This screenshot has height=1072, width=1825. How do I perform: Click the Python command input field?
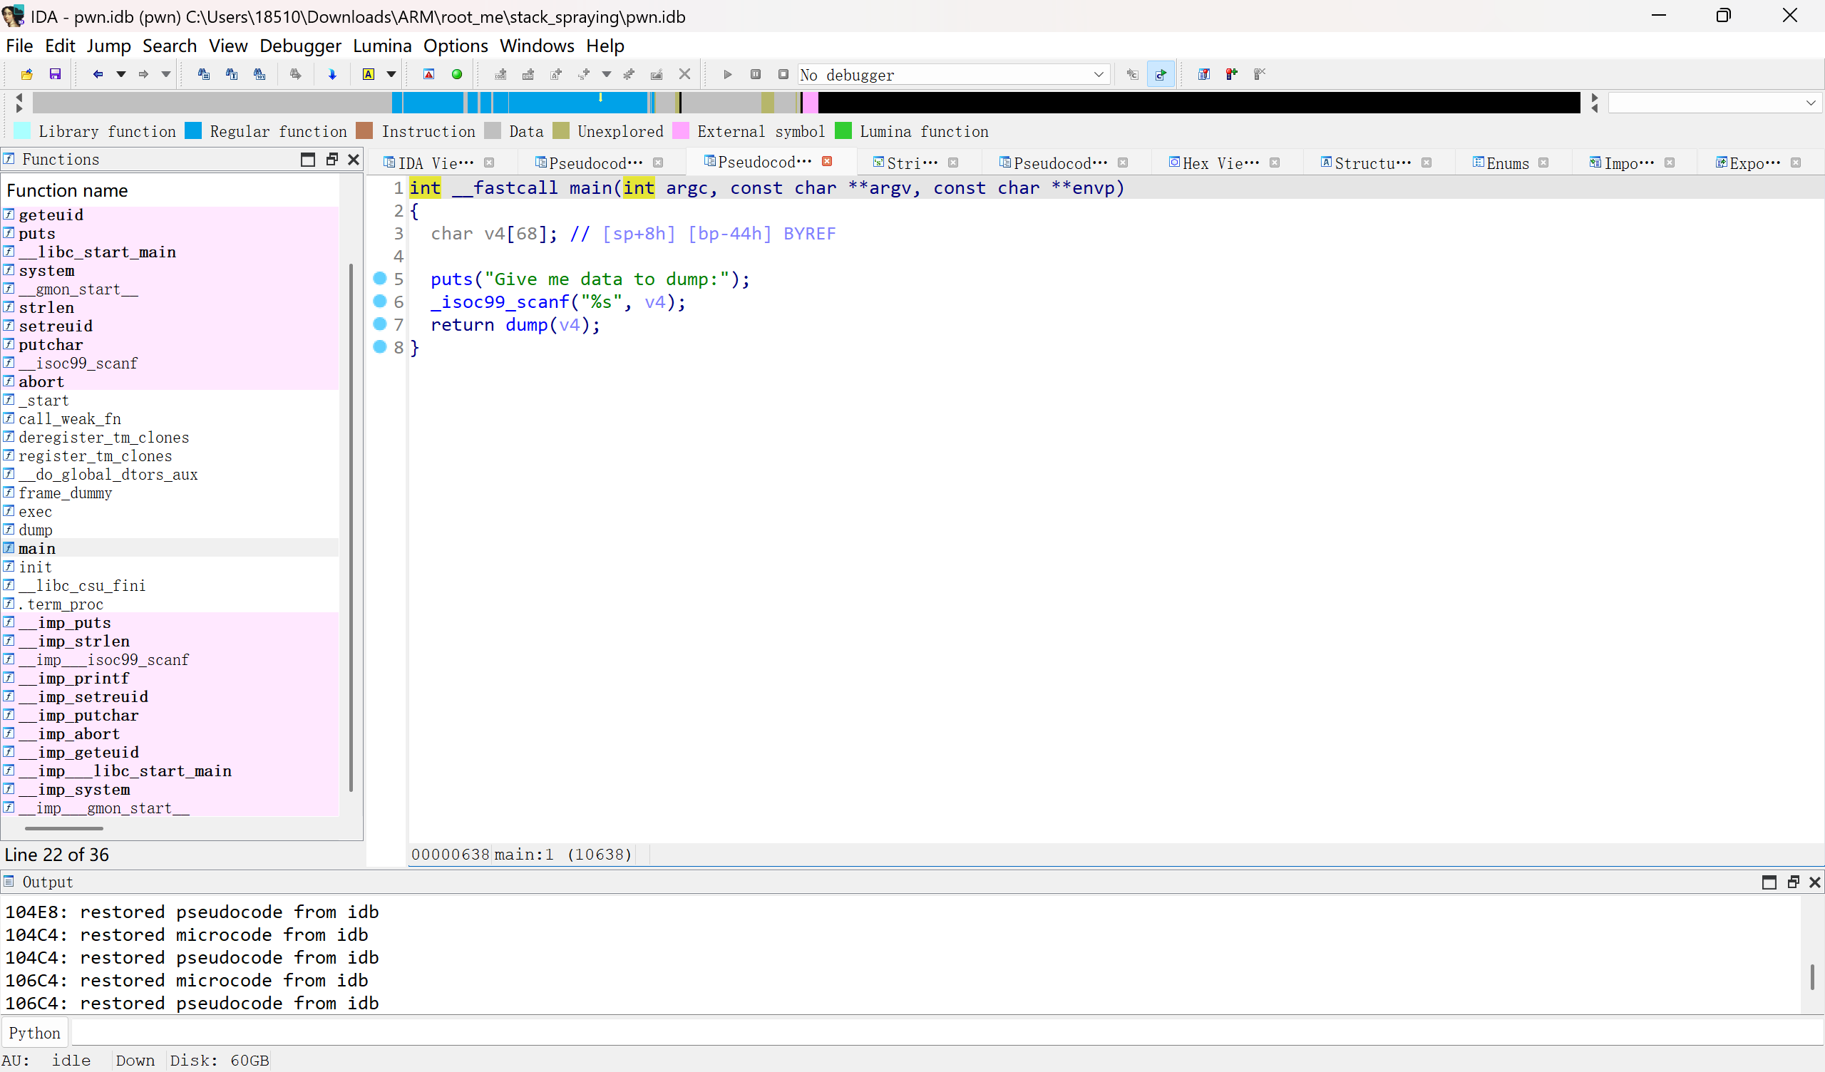(x=946, y=1033)
